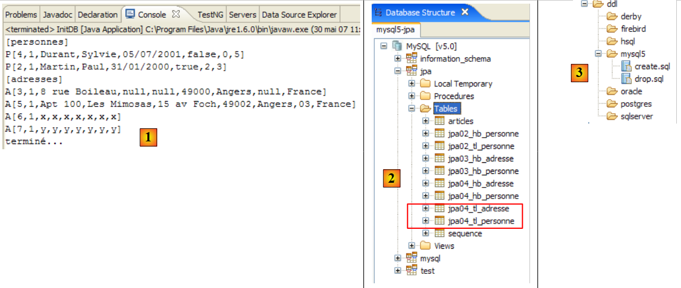Collapse the mysql5 ddl folder
681x288 pixels.
pos(599,54)
